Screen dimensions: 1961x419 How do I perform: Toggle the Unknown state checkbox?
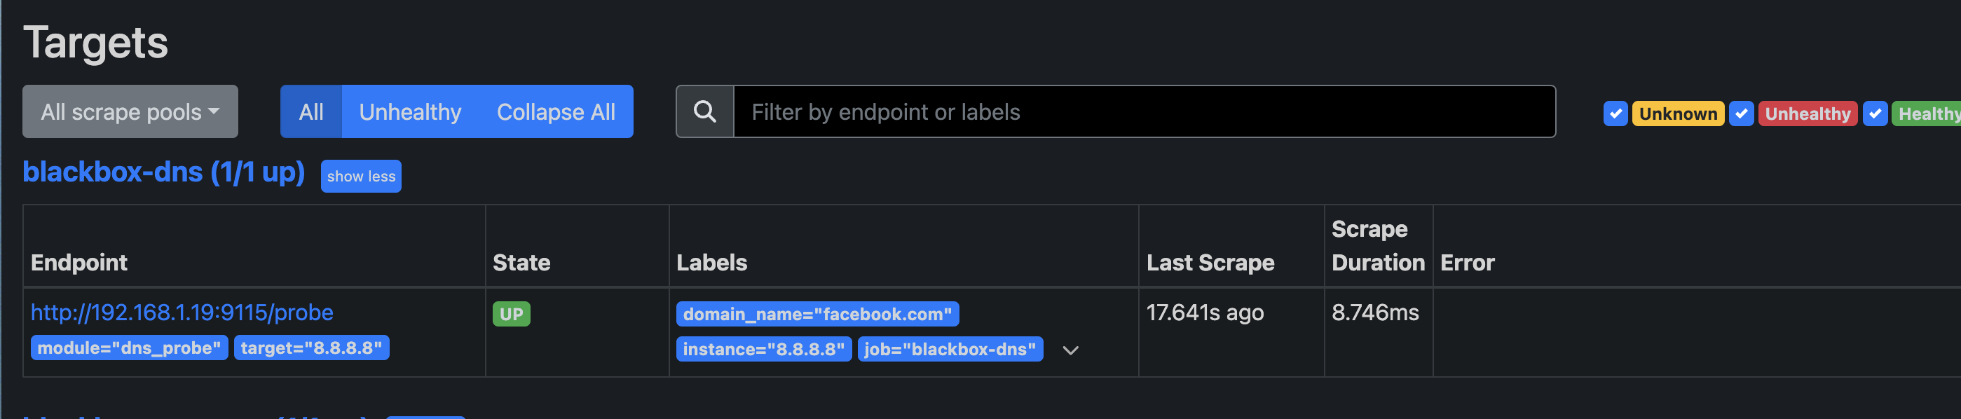tap(1615, 114)
